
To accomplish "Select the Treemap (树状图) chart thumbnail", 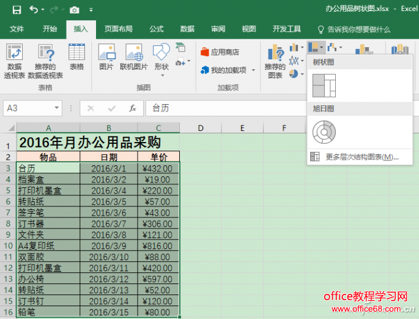I will [x=324, y=86].
